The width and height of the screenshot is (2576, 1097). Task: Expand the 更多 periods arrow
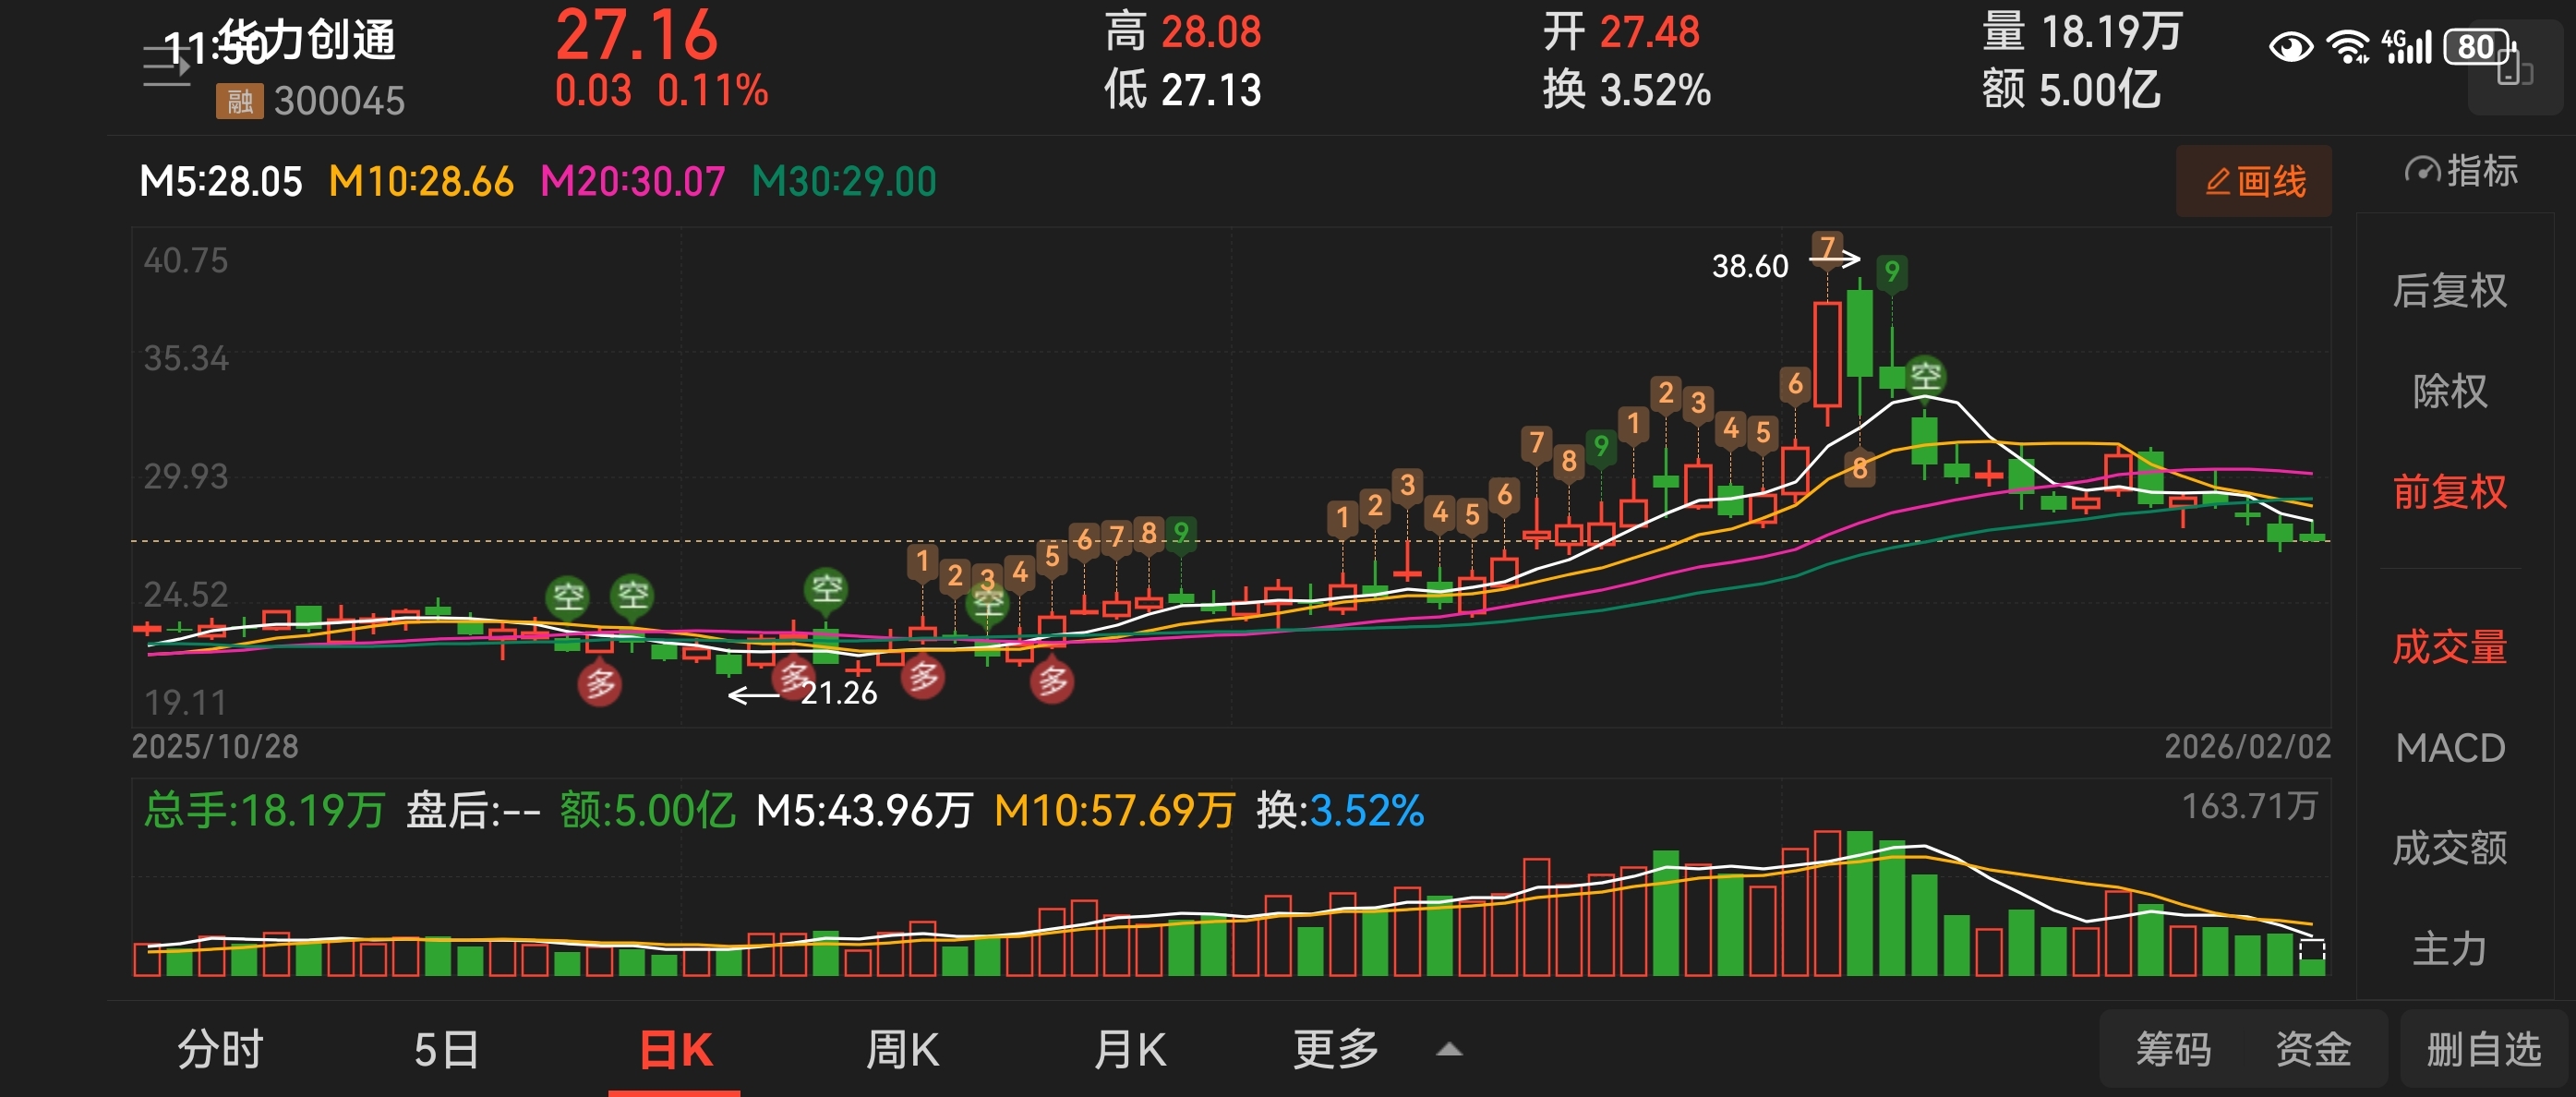click(1449, 1049)
